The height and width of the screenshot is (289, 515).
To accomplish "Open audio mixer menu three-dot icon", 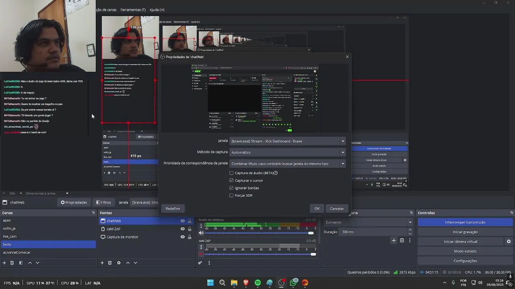I will [209, 263].
